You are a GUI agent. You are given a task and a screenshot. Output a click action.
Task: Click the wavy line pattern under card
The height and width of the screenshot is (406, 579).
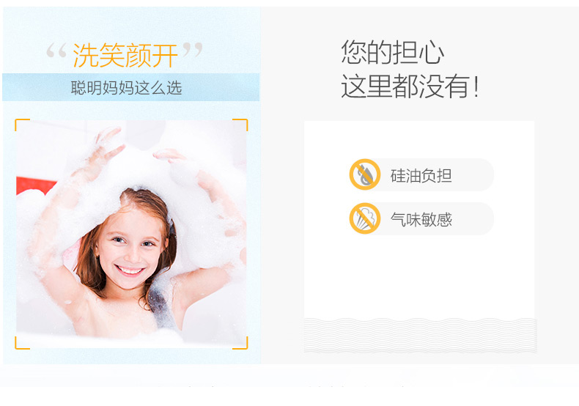point(420,335)
